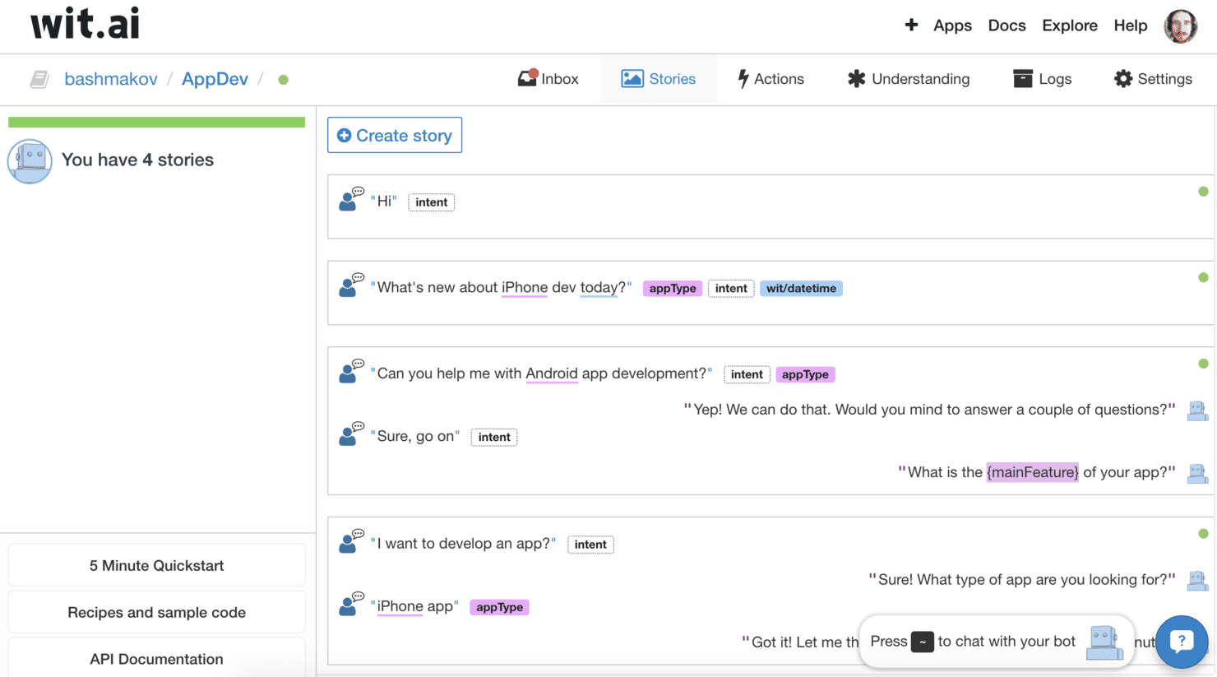Click the "Sure, go on" utterance text

[x=415, y=436]
